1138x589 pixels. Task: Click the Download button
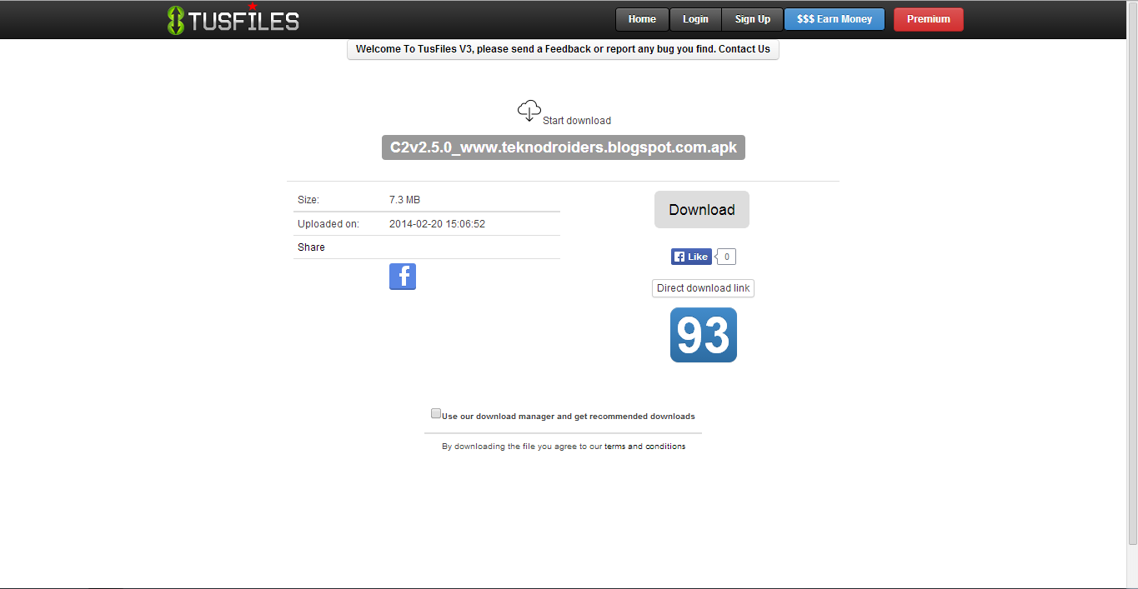pos(701,209)
